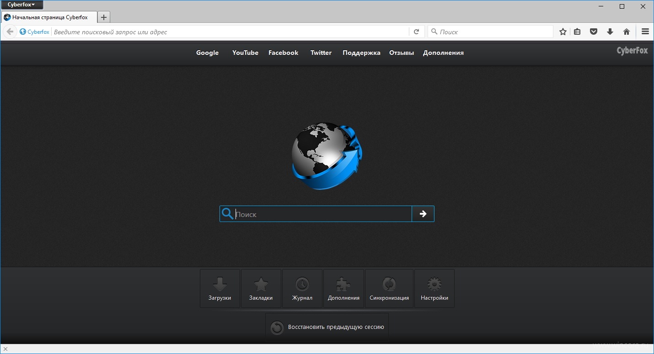The image size is (654, 354).
Task: Show bookmarks list toolbar icon
Action: [x=578, y=32]
